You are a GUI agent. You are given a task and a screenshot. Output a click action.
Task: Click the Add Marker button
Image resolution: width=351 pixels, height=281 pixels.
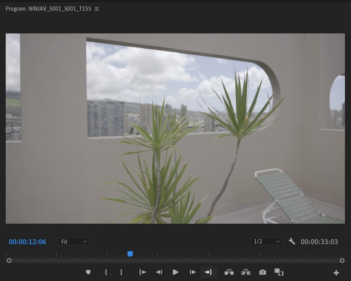click(x=88, y=272)
